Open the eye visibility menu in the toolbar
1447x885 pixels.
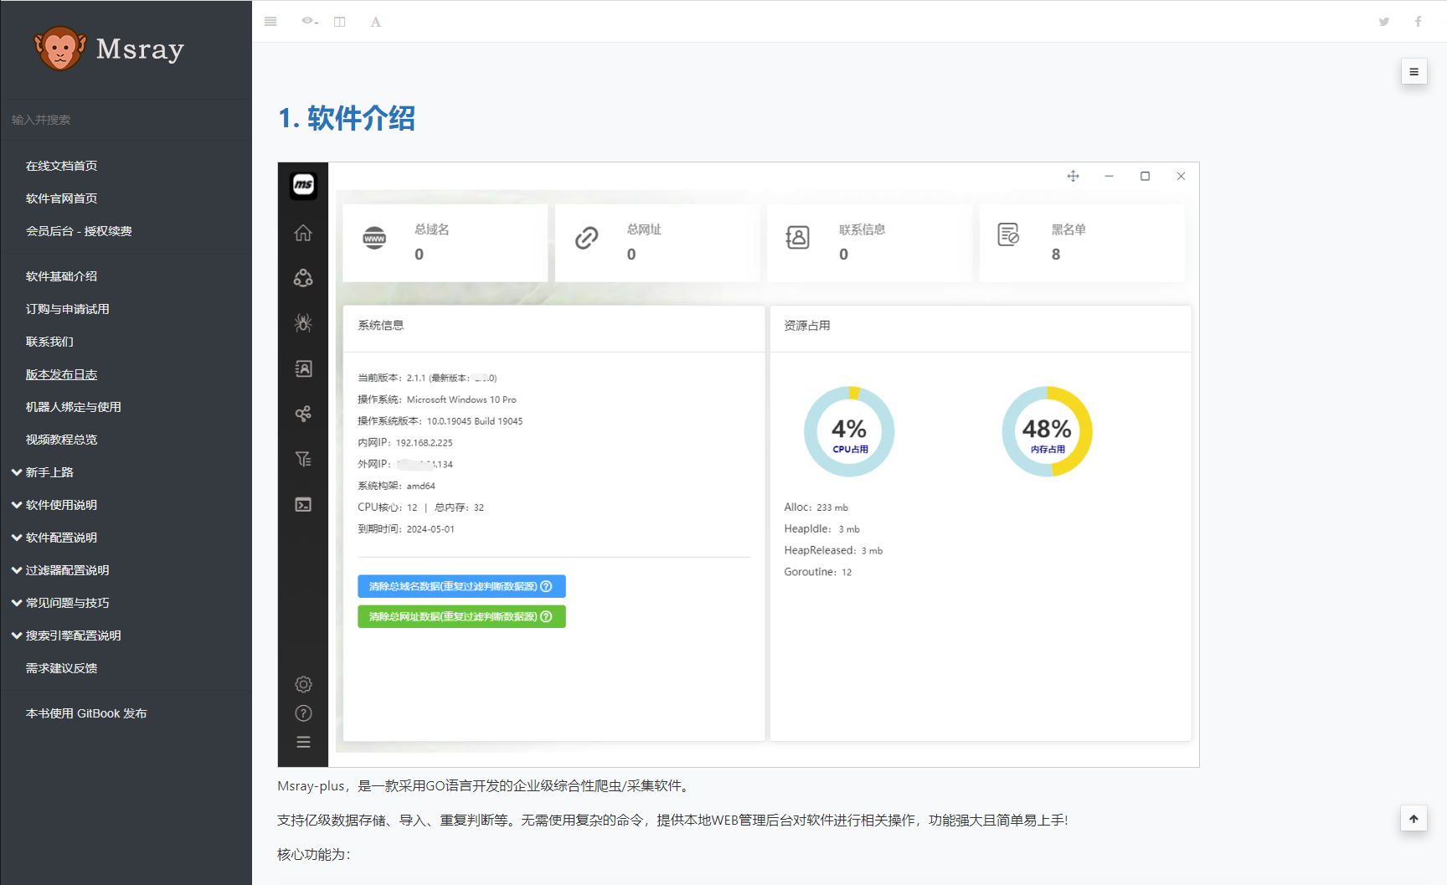point(310,21)
